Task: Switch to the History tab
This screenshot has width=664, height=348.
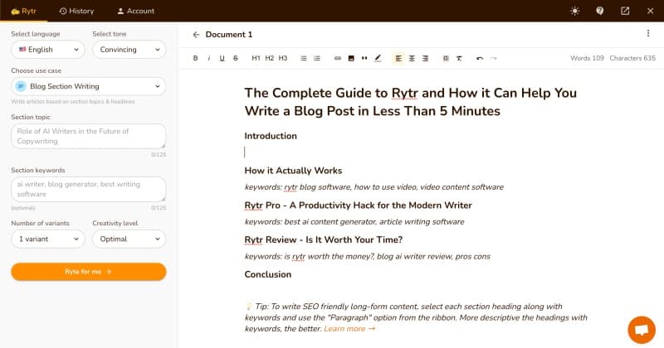Action: [x=77, y=11]
